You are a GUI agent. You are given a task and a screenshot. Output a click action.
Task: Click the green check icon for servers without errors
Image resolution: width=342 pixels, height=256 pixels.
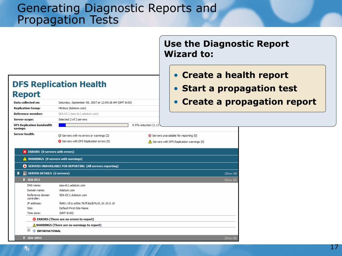[59, 136]
